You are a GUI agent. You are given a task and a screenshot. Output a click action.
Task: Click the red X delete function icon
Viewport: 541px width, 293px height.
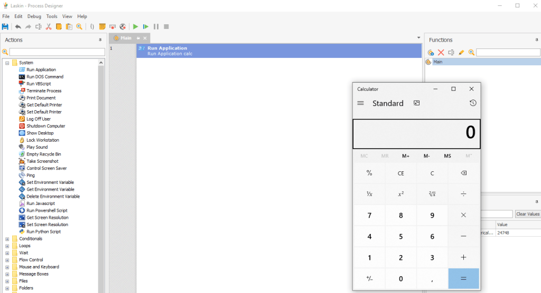coord(441,52)
